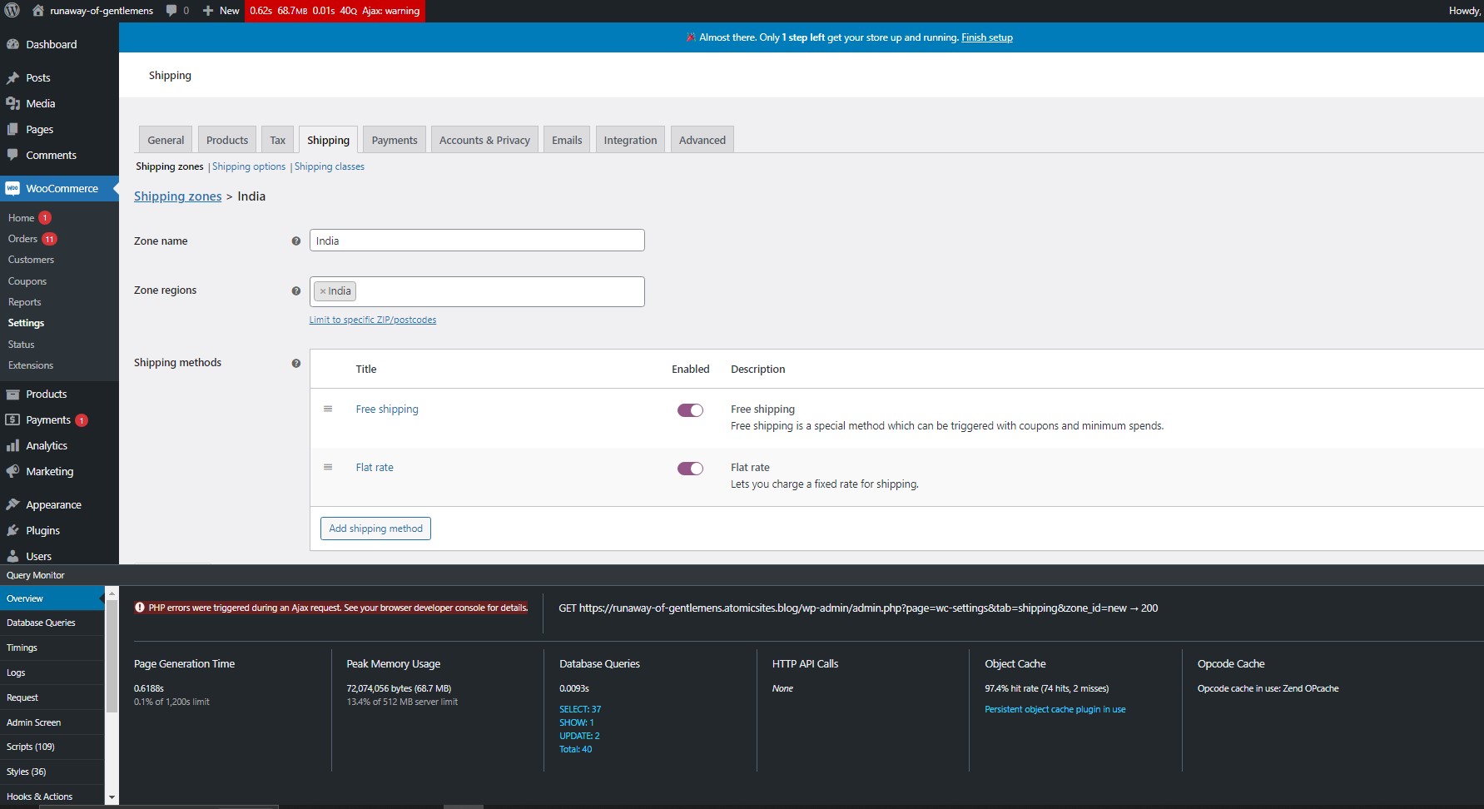Click Persistent object cache plugin in use link
This screenshot has height=809, width=1484.
pos(1055,709)
